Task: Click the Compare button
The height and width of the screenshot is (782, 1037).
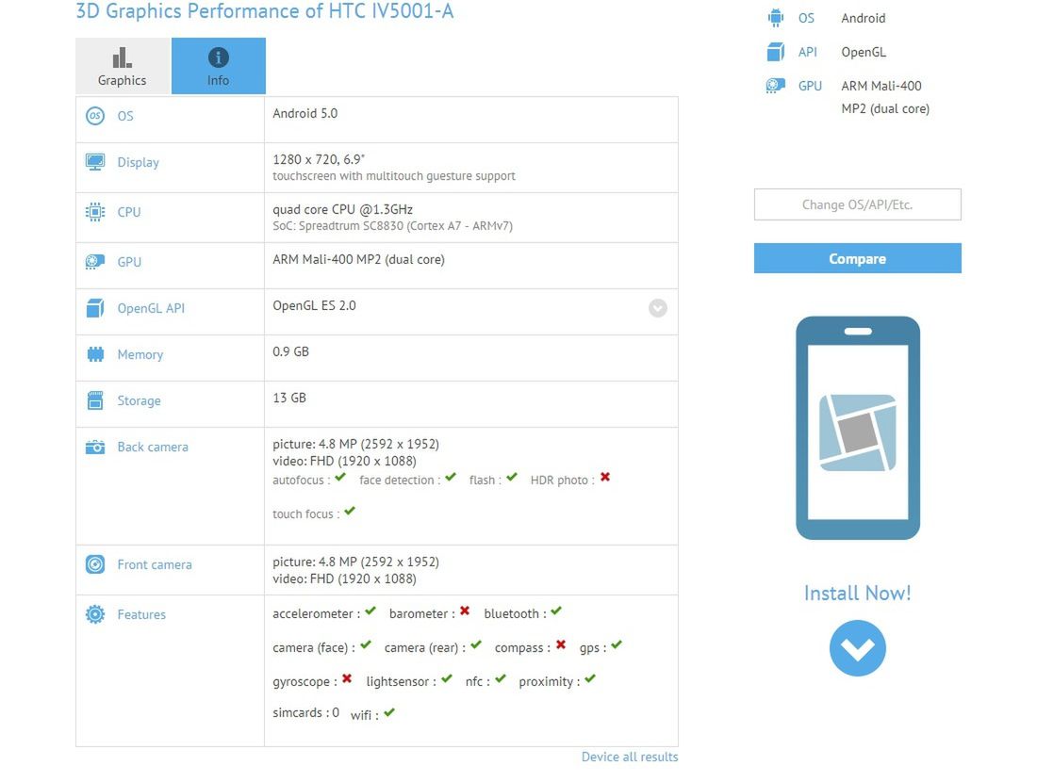Action: coord(857,258)
